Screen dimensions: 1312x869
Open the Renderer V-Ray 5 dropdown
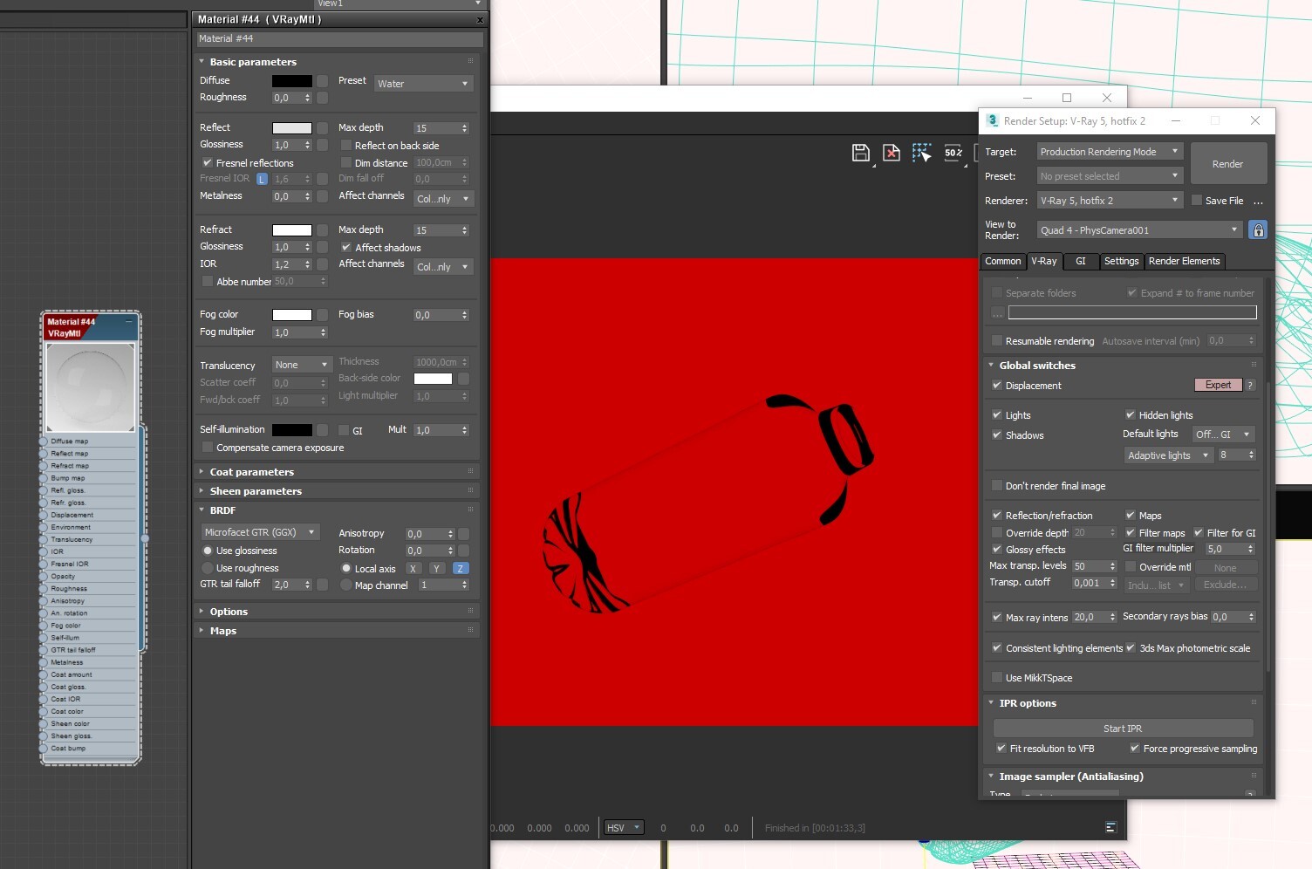click(1110, 201)
